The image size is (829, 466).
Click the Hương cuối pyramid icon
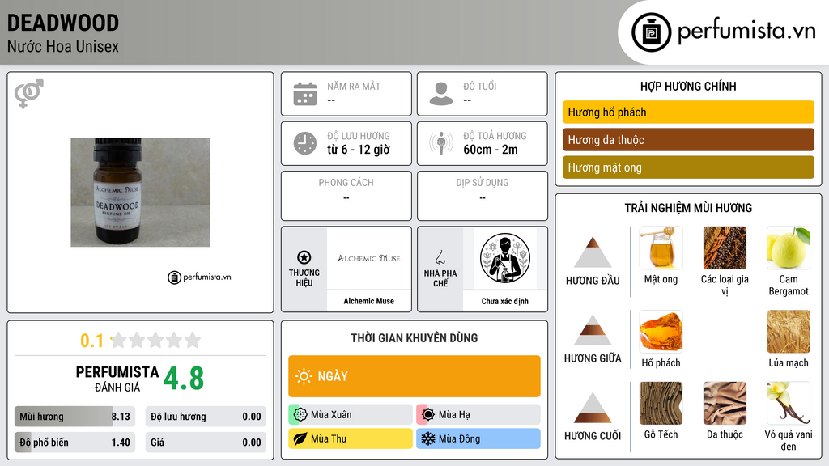coord(593,408)
